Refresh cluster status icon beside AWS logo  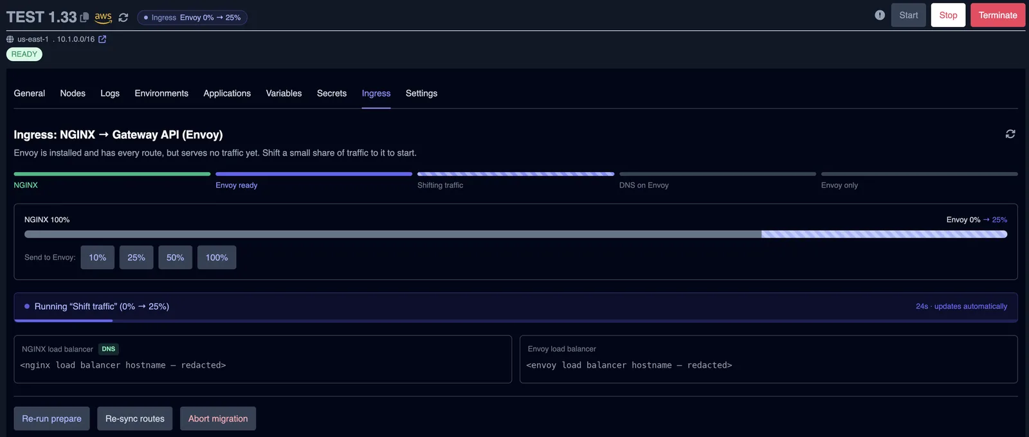click(123, 18)
